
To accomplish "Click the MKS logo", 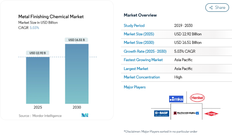I will (x=176, y=99).
